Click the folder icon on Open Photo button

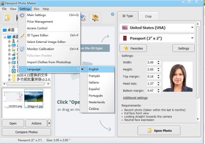coord(150,130)
